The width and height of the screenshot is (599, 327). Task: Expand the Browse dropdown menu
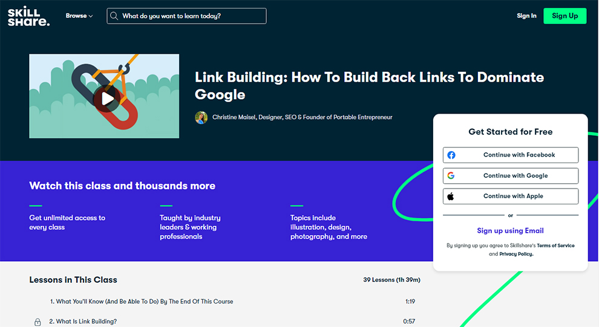coord(79,16)
